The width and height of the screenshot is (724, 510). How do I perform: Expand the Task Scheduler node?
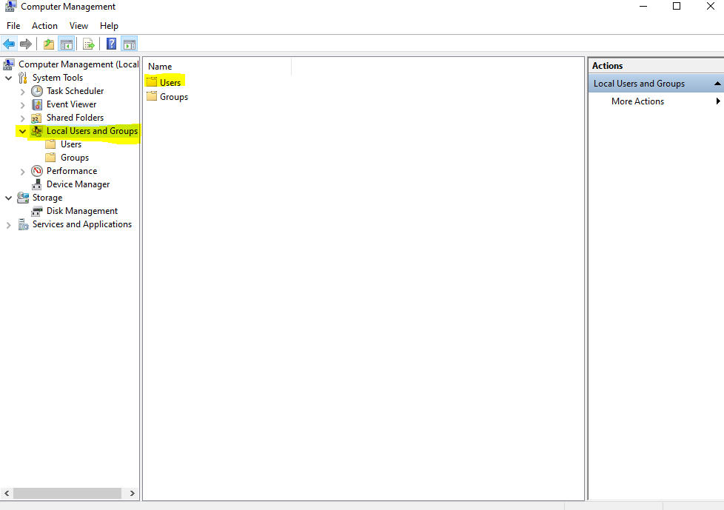[22, 91]
